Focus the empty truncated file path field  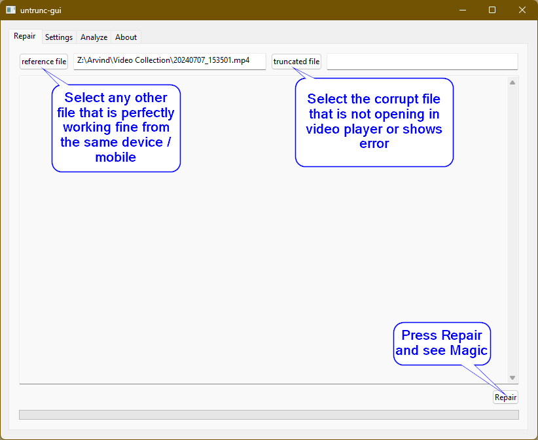coord(422,62)
